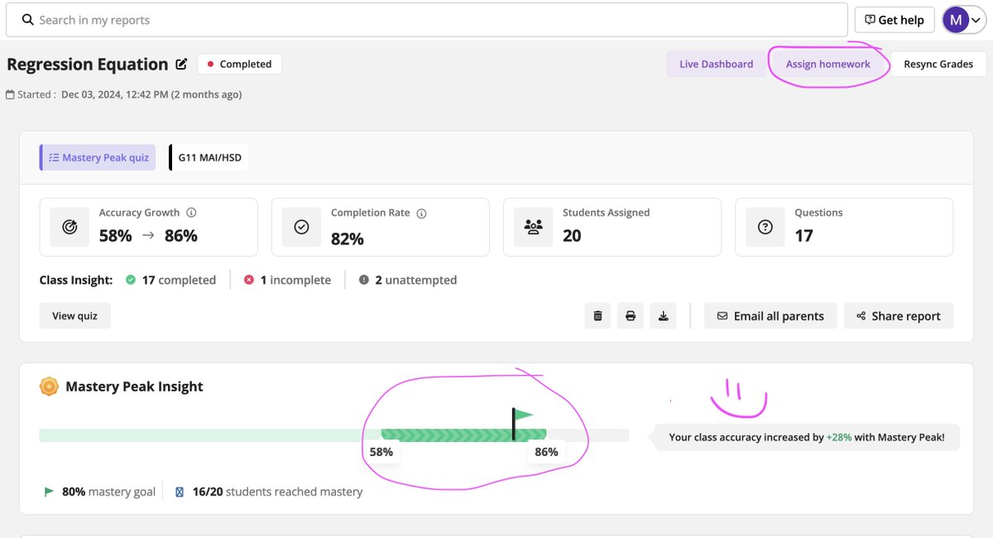The image size is (993, 538).
Task: Click the 58% progress label
Action: pos(381,452)
